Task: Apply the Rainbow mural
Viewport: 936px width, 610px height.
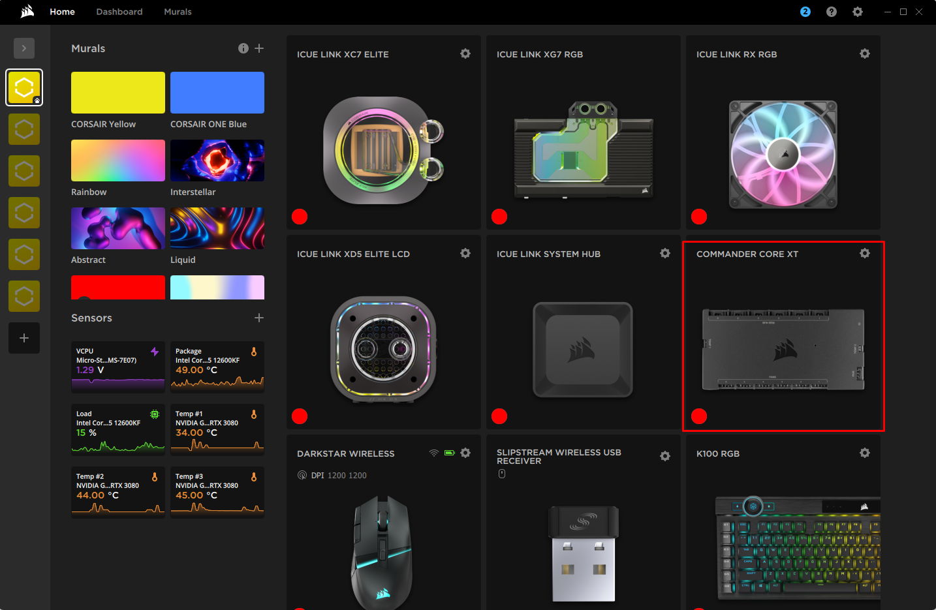Action: tap(118, 160)
